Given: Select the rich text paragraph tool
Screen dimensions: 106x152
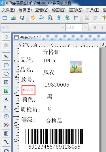Looking at the screenshot, I should tap(6, 108).
